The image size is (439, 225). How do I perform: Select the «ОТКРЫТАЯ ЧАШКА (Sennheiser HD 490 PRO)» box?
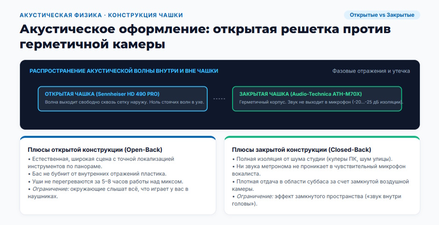pos(123,99)
